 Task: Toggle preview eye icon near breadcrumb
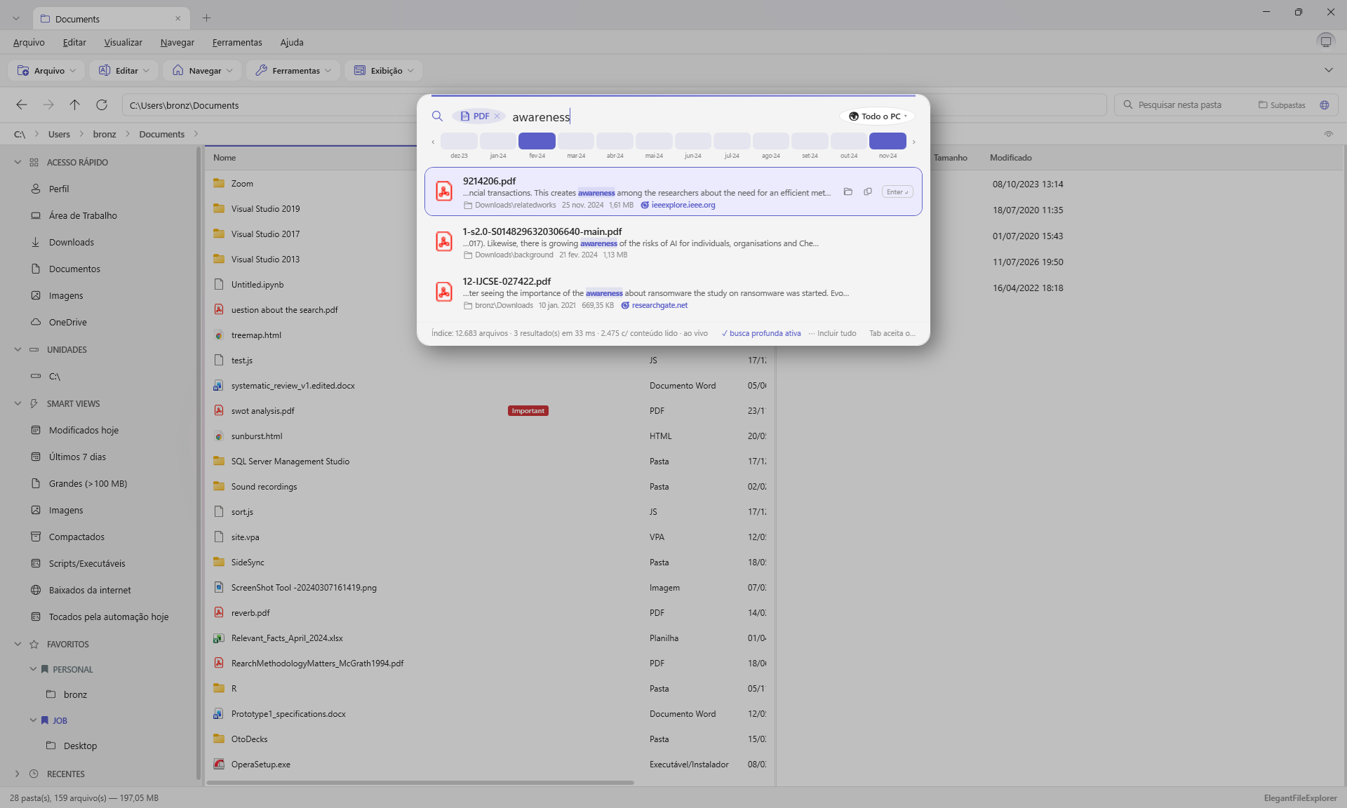(x=1328, y=134)
